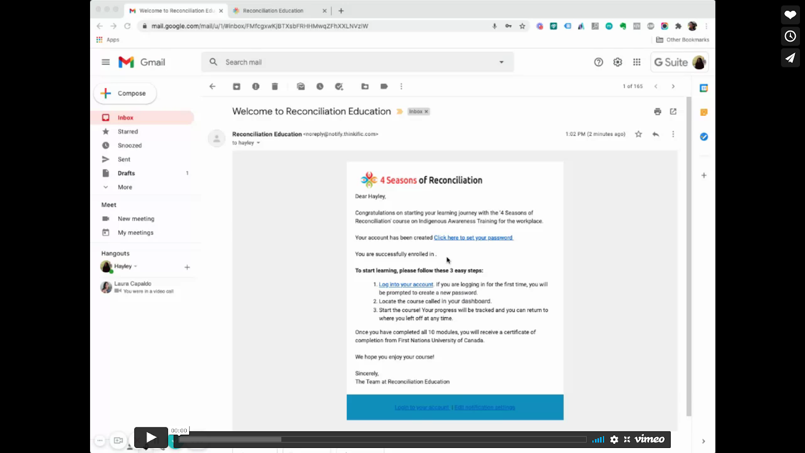Enter fullscreen in the Vimeo player

627,439
